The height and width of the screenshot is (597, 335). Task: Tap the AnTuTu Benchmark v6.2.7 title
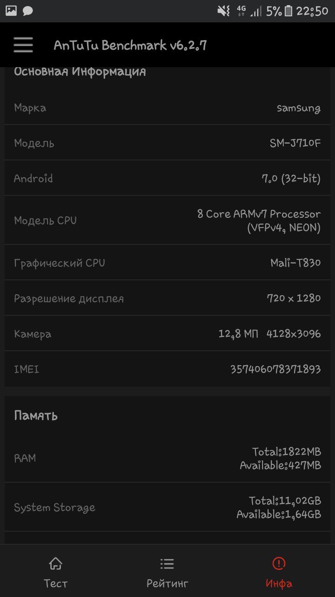(x=130, y=45)
